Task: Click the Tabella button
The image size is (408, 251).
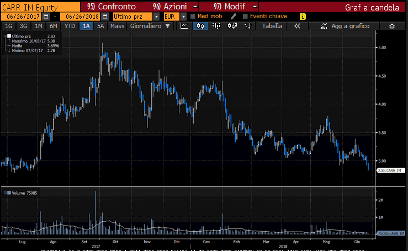Action: click(x=272, y=26)
